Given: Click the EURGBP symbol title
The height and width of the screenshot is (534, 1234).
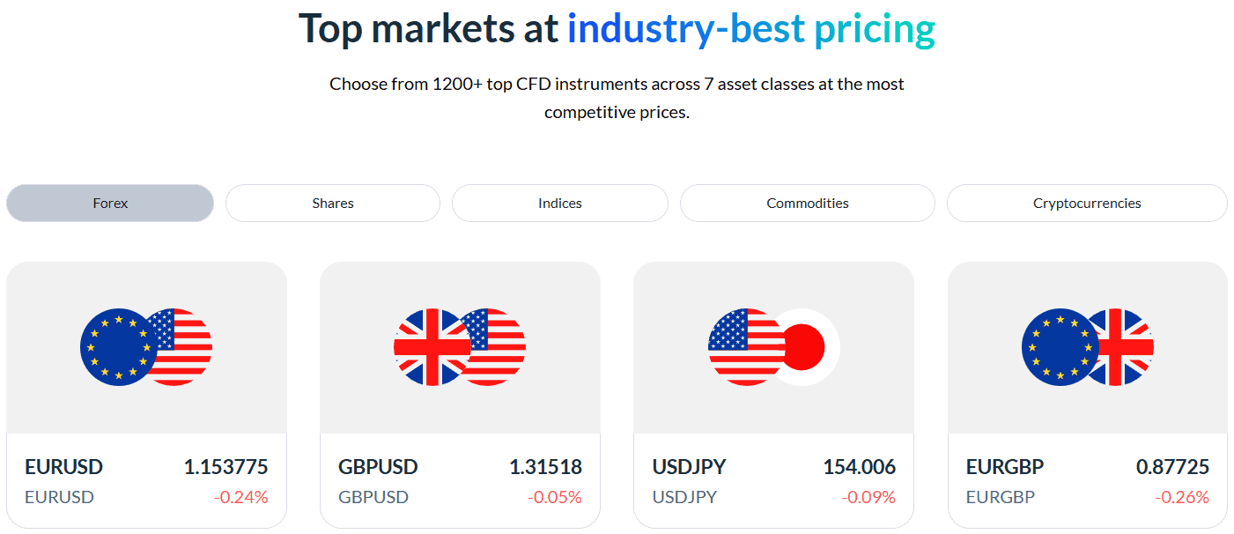Looking at the screenshot, I should (x=1003, y=467).
